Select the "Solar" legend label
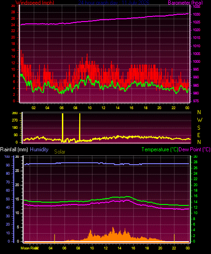 point(60,152)
